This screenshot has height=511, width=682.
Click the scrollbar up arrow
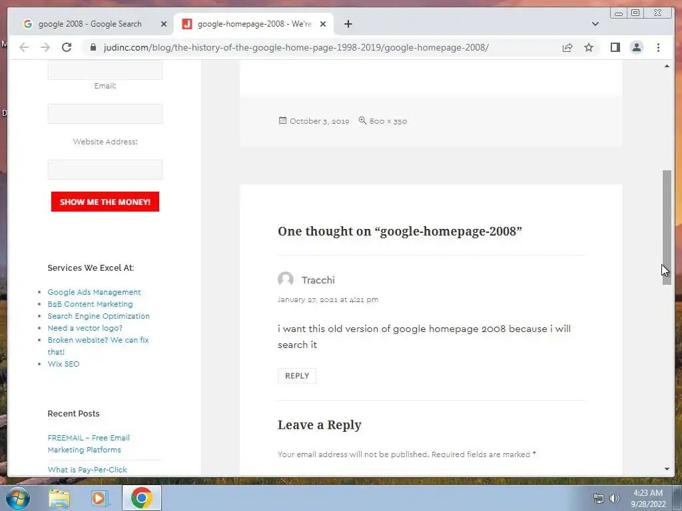click(x=667, y=66)
